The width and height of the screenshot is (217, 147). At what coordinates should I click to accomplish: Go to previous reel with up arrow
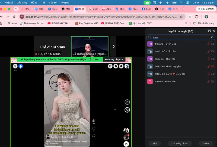coord(127,102)
